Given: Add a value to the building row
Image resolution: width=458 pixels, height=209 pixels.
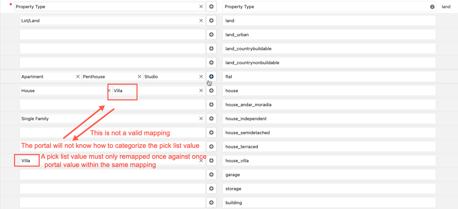Looking at the screenshot, I should click(x=211, y=202).
